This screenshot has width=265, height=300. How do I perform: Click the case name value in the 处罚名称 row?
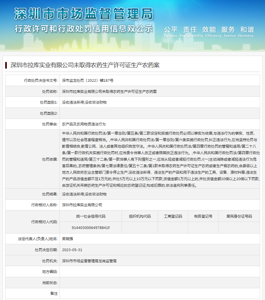(x=109, y=92)
